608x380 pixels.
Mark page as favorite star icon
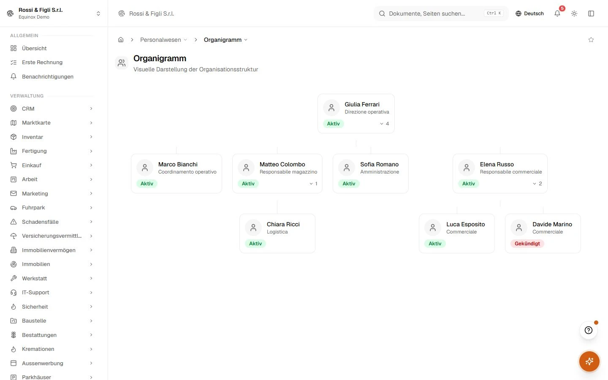[x=591, y=40]
